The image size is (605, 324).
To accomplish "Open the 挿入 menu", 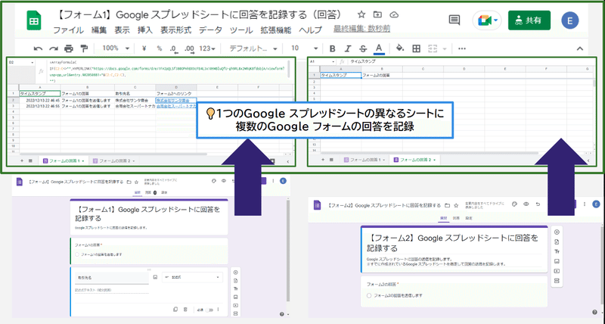I will click(145, 30).
